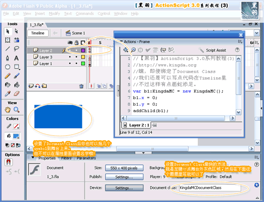This screenshot has height=202, width=264.
Task: Toggle the Timeline button
Action: (x=38, y=33)
